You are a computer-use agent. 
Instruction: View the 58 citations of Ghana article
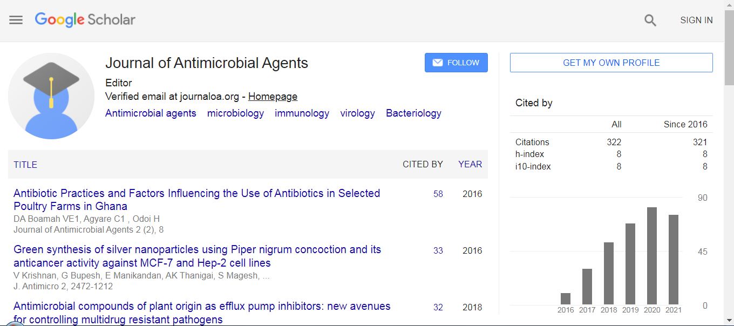(x=438, y=194)
